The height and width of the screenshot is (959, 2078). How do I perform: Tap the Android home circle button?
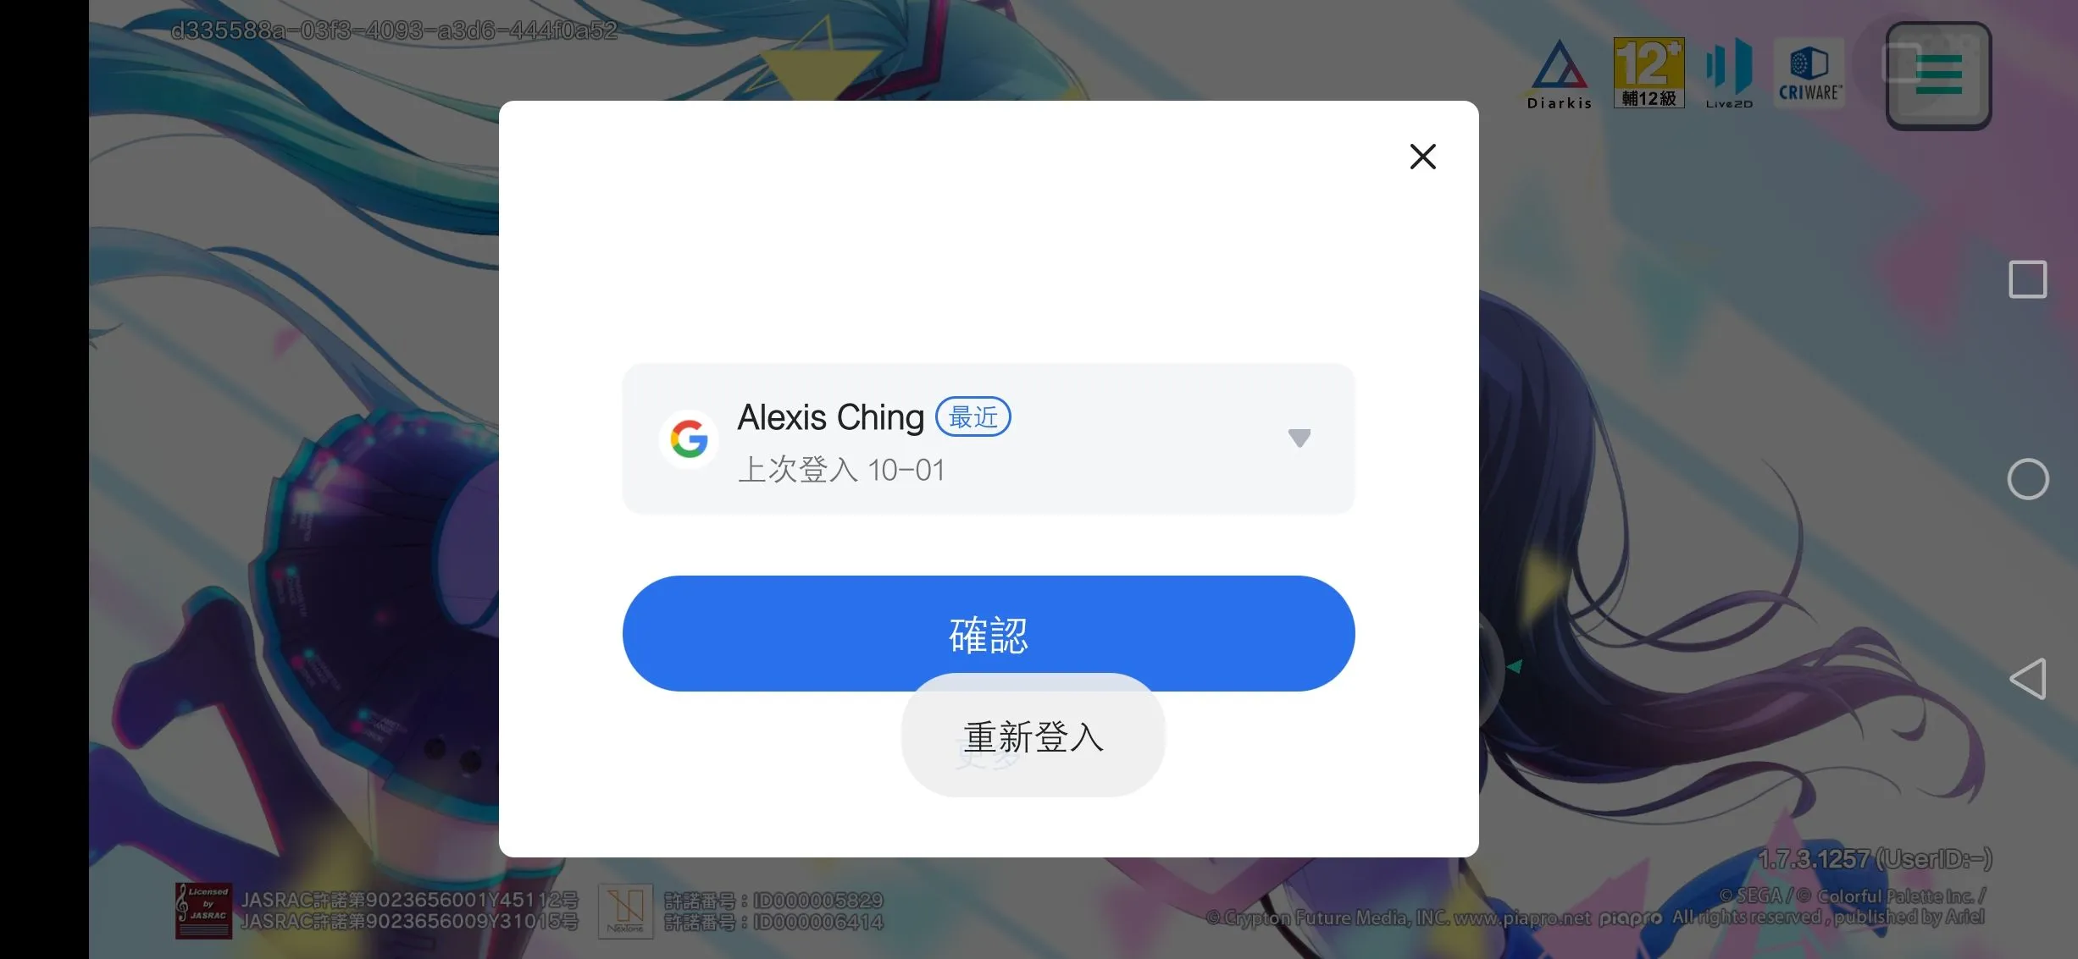2027,479
